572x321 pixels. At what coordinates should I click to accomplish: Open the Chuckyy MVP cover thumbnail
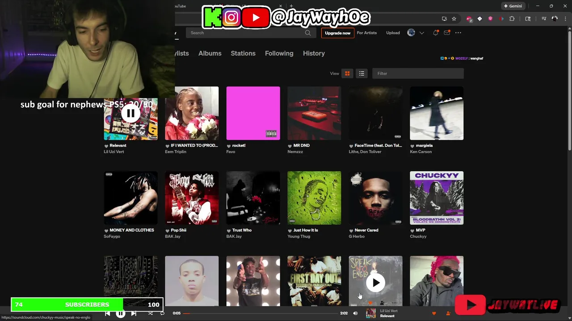tap(437, 198)
